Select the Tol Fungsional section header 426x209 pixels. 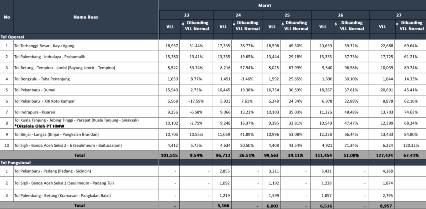16,163
